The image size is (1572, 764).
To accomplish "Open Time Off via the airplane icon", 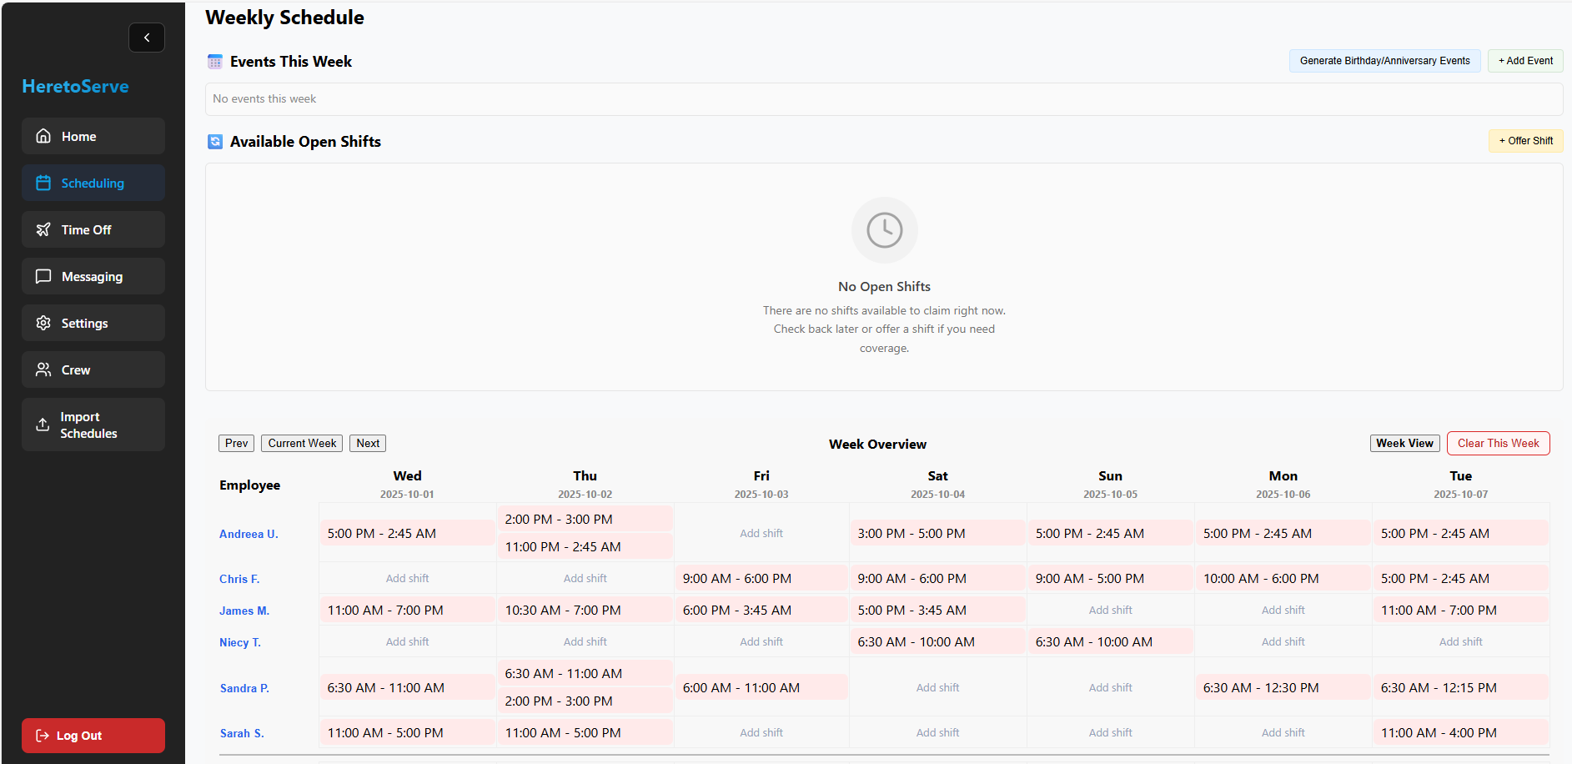I will tap(43, 229).
